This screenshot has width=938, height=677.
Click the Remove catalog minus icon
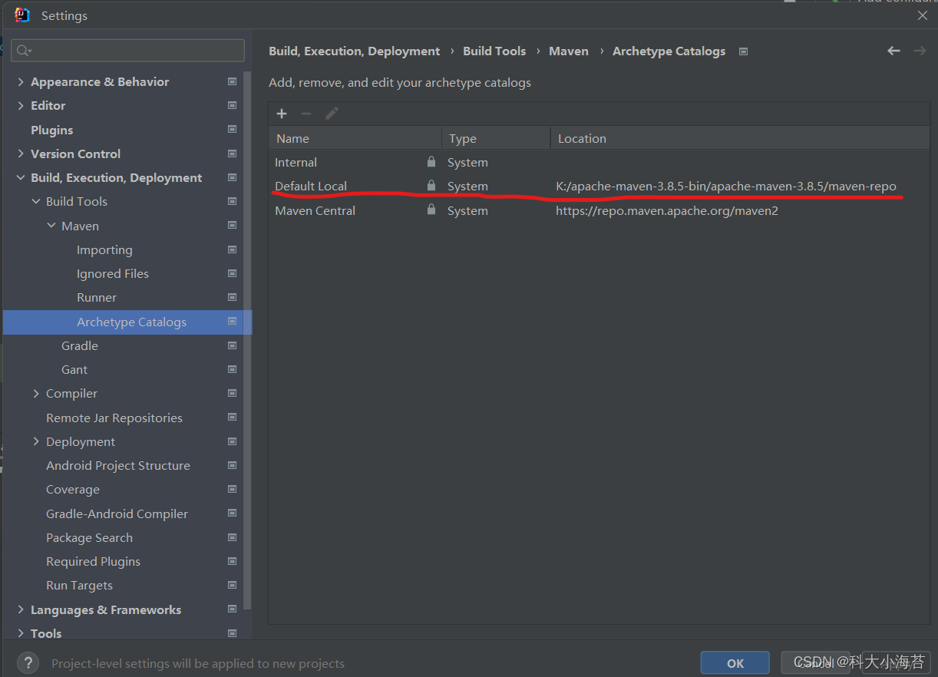tap(306, 114)
